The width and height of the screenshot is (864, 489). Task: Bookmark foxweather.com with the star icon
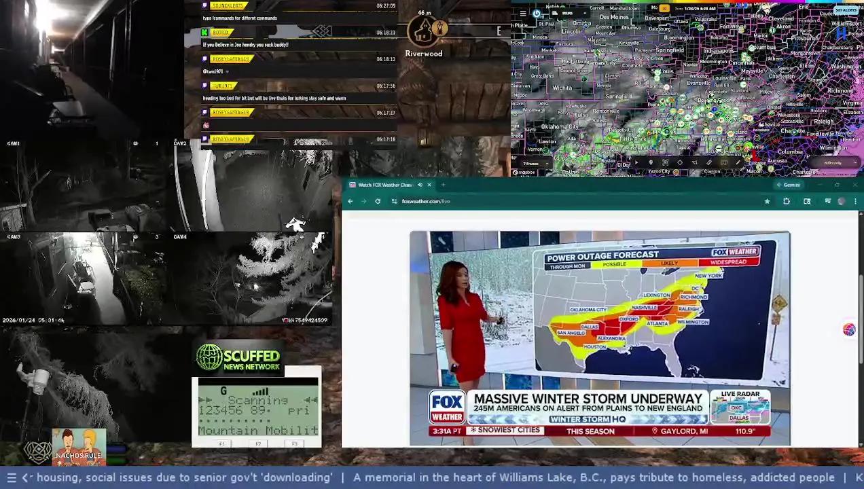(767, 201)
